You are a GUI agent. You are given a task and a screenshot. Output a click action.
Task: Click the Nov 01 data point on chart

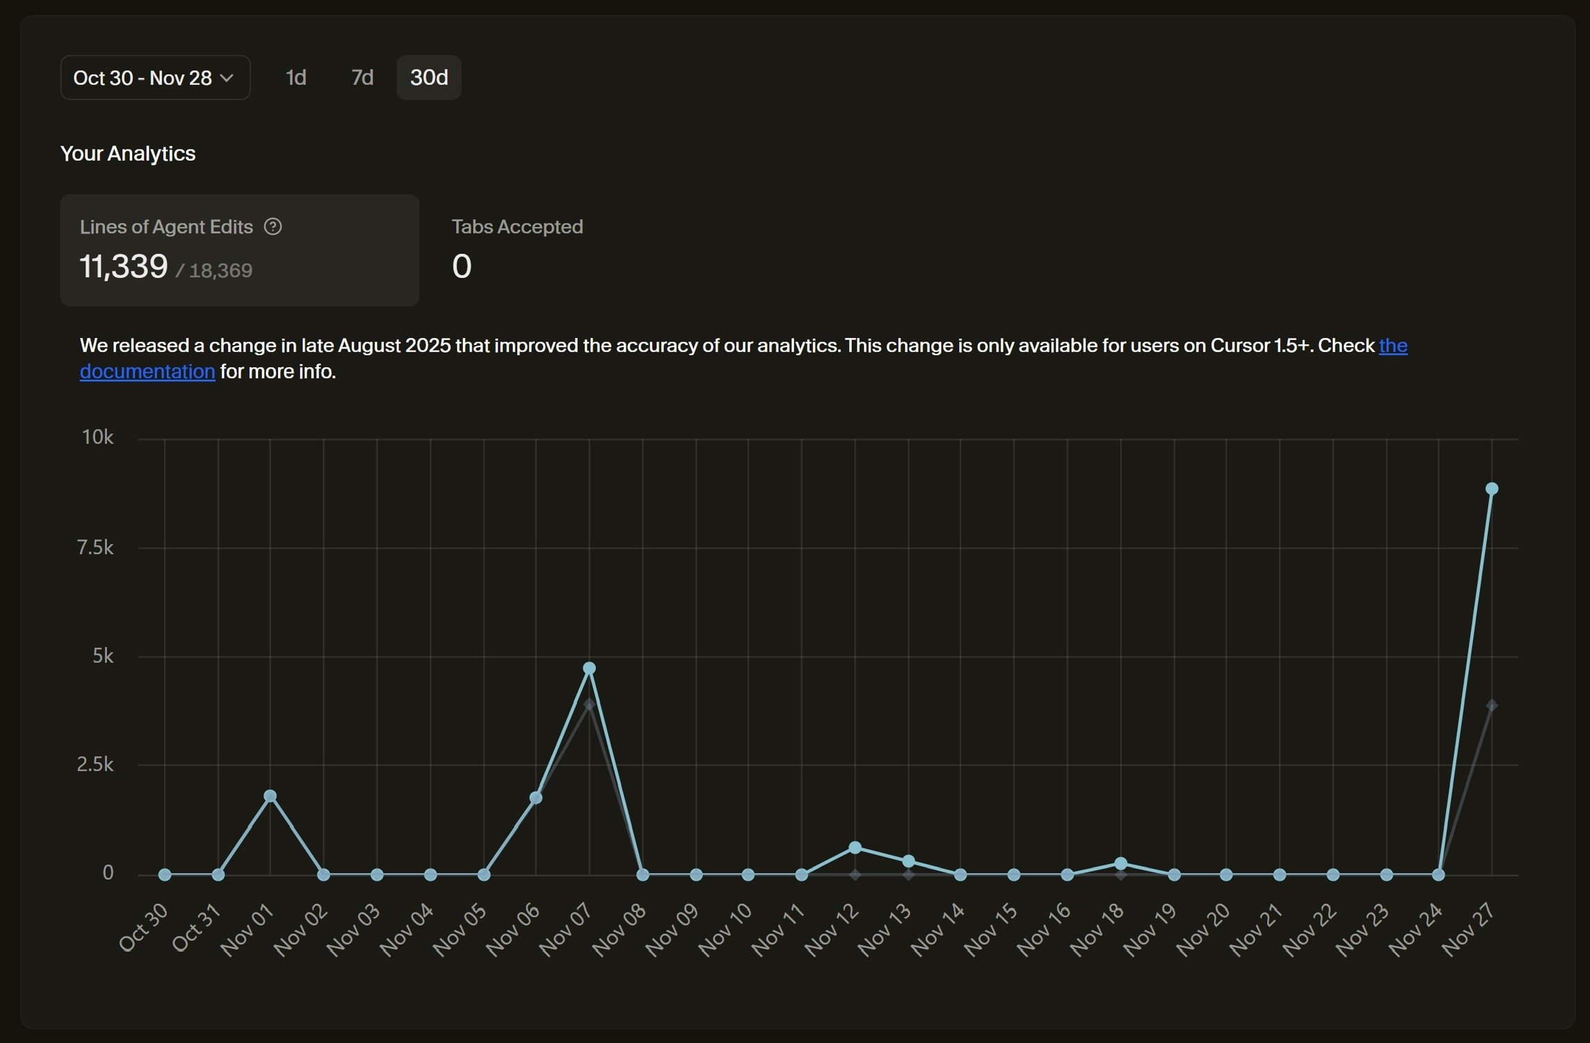(x=270, y=796)
